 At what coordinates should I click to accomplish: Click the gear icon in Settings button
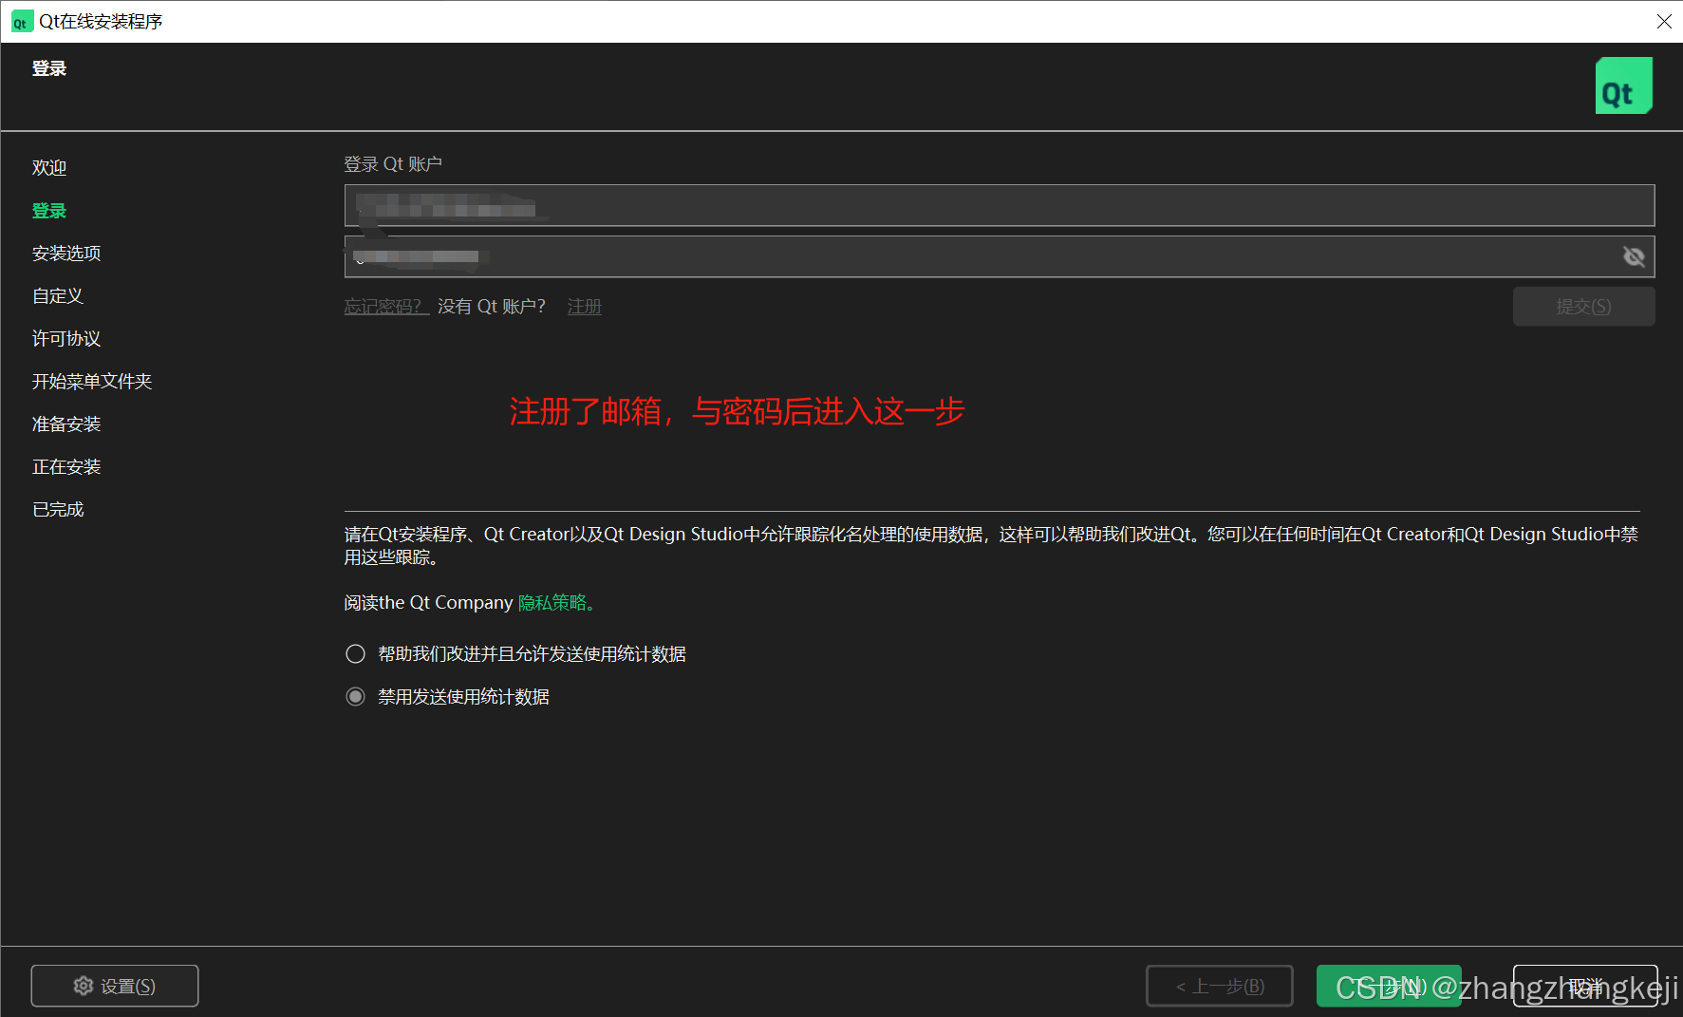[x=84, y=986]
